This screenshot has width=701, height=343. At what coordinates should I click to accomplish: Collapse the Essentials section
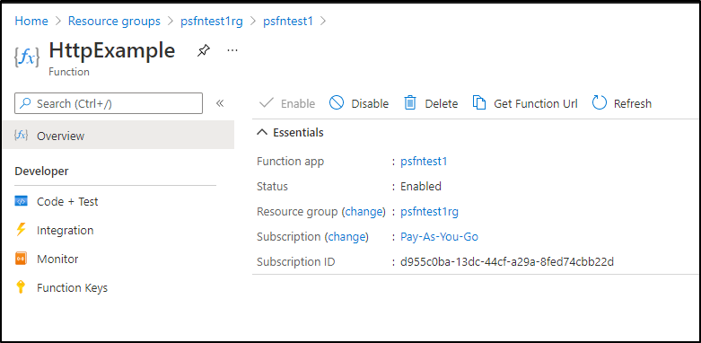(263, 132)
